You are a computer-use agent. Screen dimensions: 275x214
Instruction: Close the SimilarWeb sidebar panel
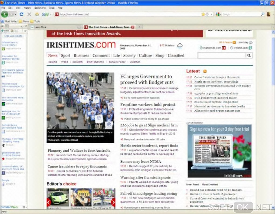(26, 26)
